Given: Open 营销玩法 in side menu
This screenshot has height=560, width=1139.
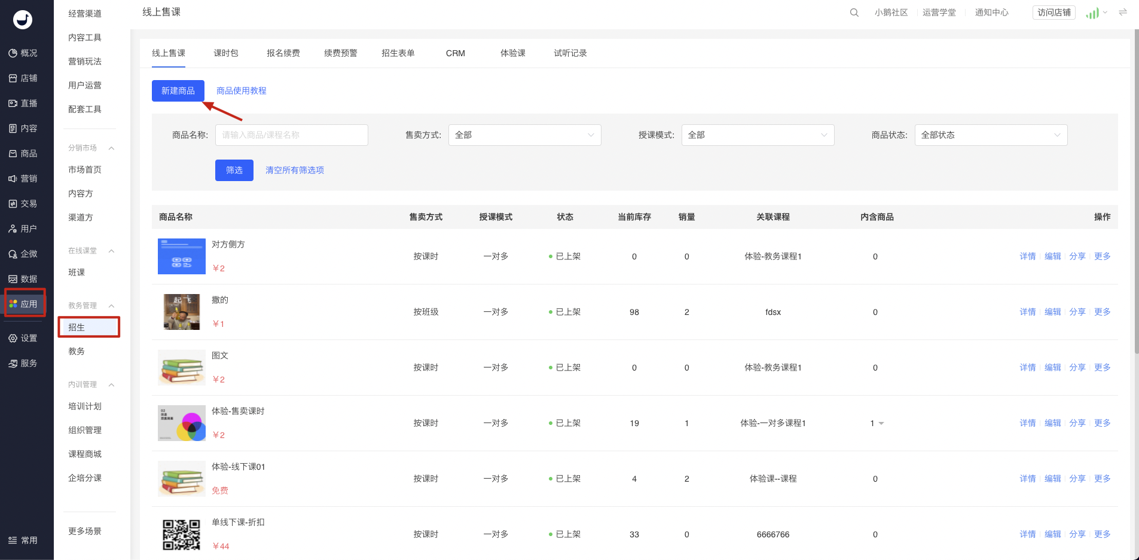Looking at the screenshot, I should pos(85,62).
